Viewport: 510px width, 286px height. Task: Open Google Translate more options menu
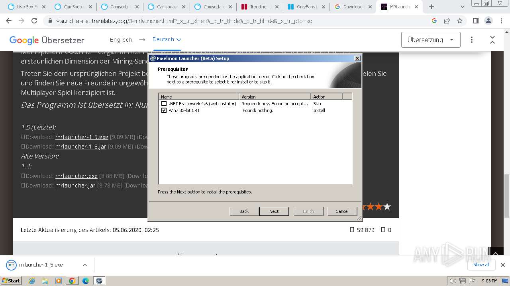(x=472, y=40)
